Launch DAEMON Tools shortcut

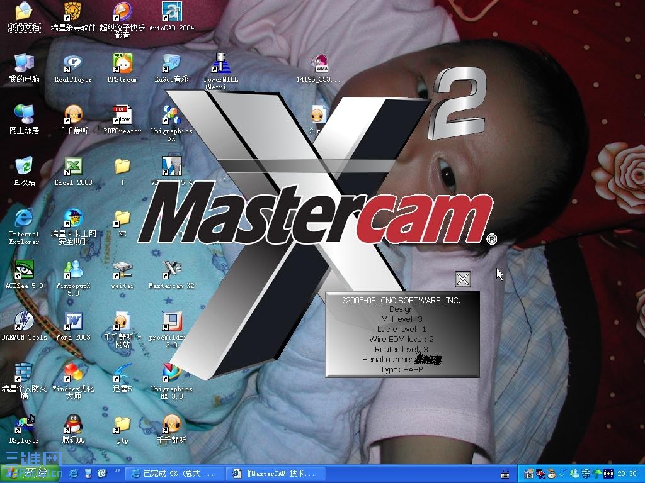[24, 326]
